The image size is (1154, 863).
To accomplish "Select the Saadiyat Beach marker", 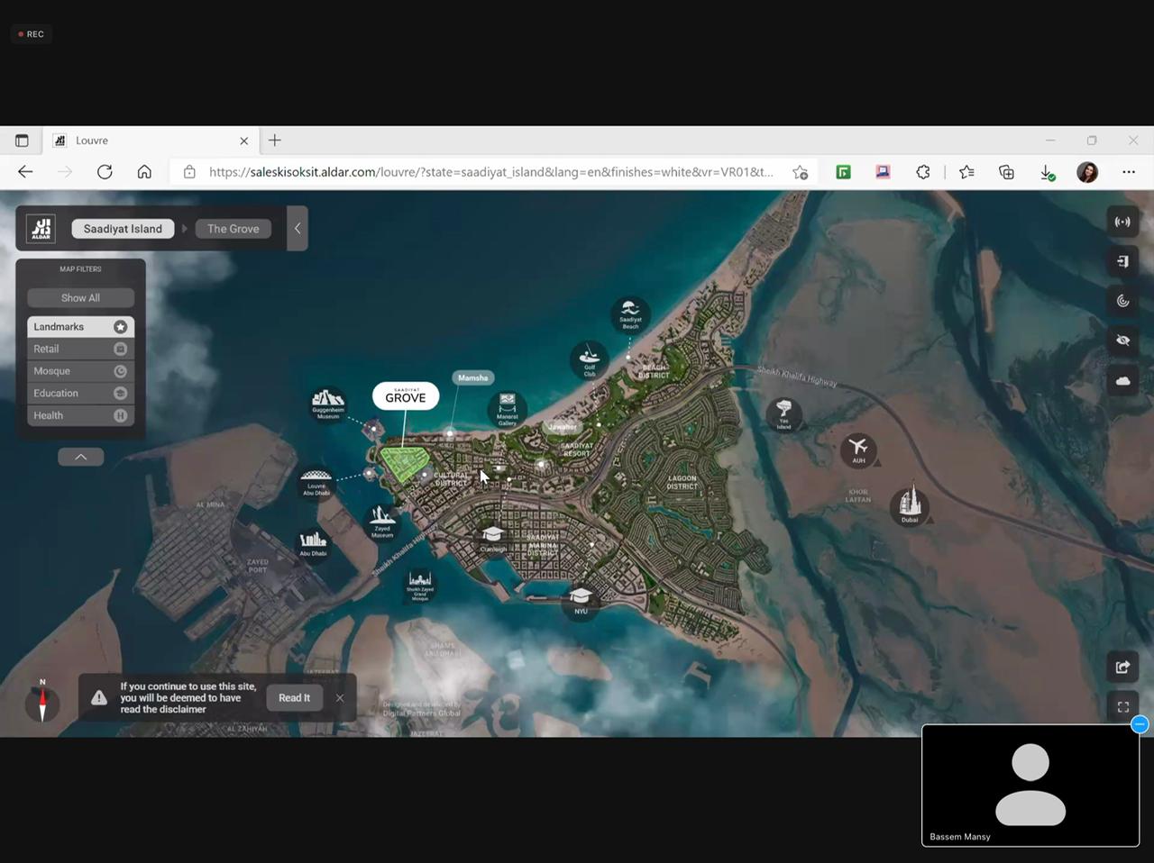I will click(x=630, y=314).
